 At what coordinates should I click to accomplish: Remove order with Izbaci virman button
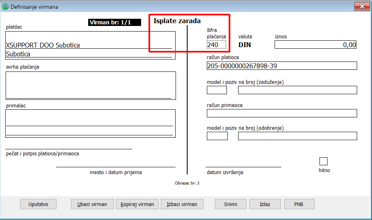point(182,204)
